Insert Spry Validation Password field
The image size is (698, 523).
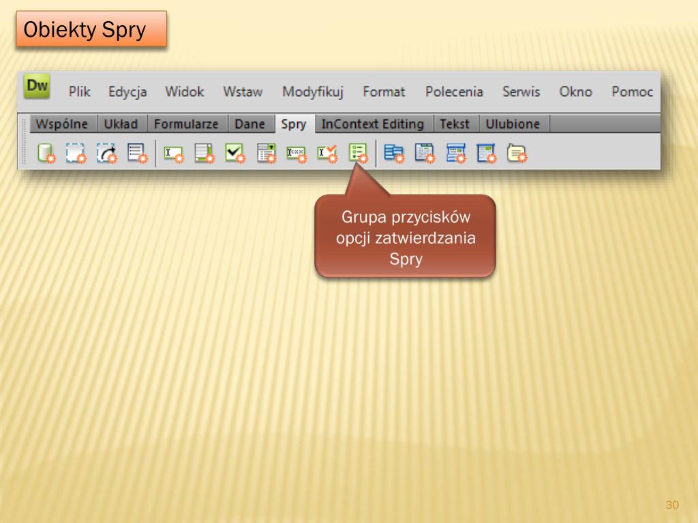297,155
